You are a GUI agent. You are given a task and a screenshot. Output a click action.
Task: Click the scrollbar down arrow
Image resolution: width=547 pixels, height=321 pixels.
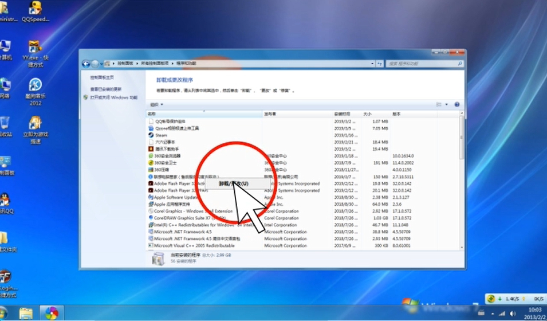point(462,247)
